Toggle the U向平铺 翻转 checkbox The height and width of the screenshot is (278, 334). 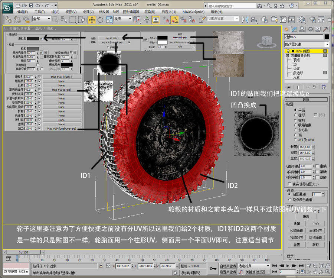point(318,166)
